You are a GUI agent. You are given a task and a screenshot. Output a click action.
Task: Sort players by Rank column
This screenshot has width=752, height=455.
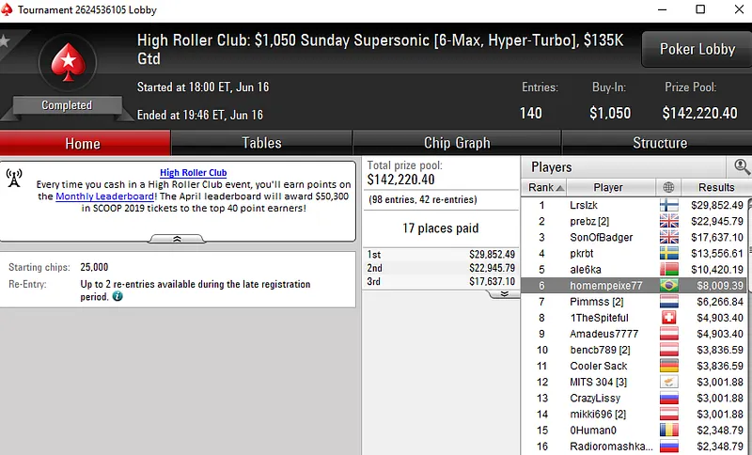(540, 187)
